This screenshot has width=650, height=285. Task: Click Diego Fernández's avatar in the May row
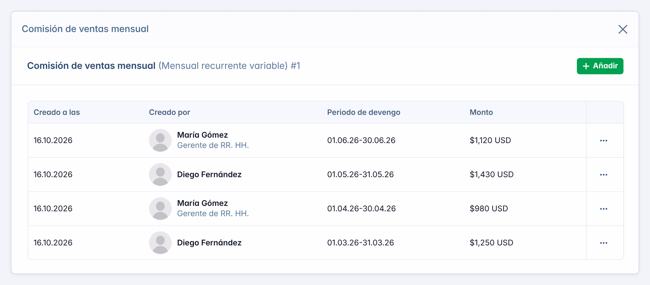click(x=160, y=174)
